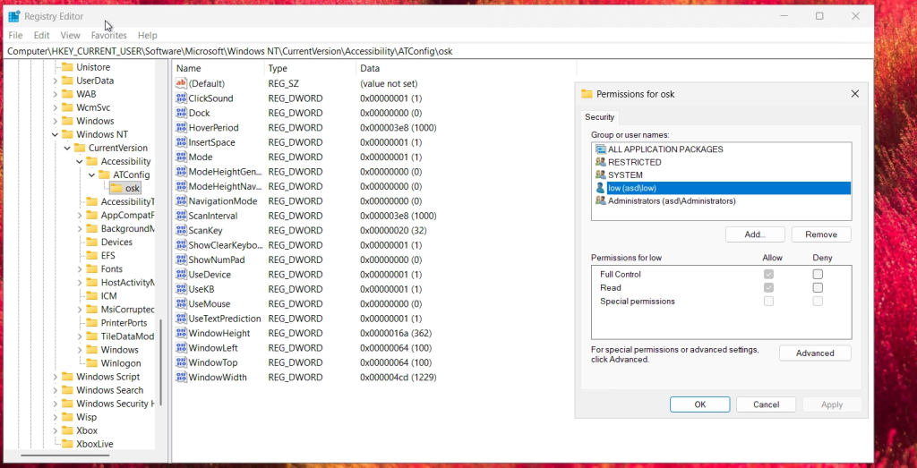Select the ALL APPLICATION PACKAGES icon

tap(600, 149)
